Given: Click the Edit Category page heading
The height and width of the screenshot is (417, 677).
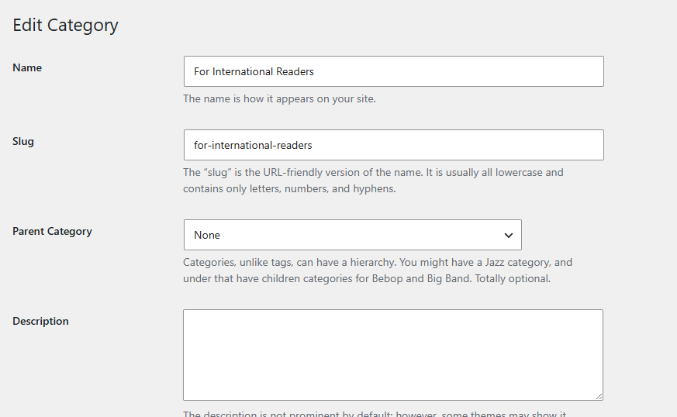Looking at the screenshot, I should coord(65,25).
